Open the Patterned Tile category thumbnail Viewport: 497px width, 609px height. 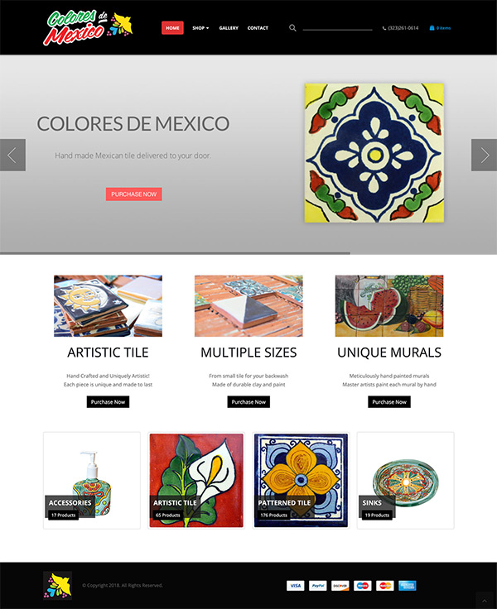coord(301,481)
